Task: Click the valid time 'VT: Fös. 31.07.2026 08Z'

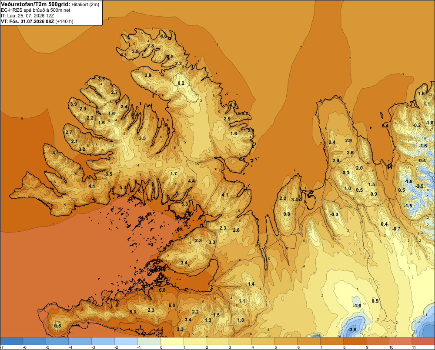Action: (x=27, y=21)
